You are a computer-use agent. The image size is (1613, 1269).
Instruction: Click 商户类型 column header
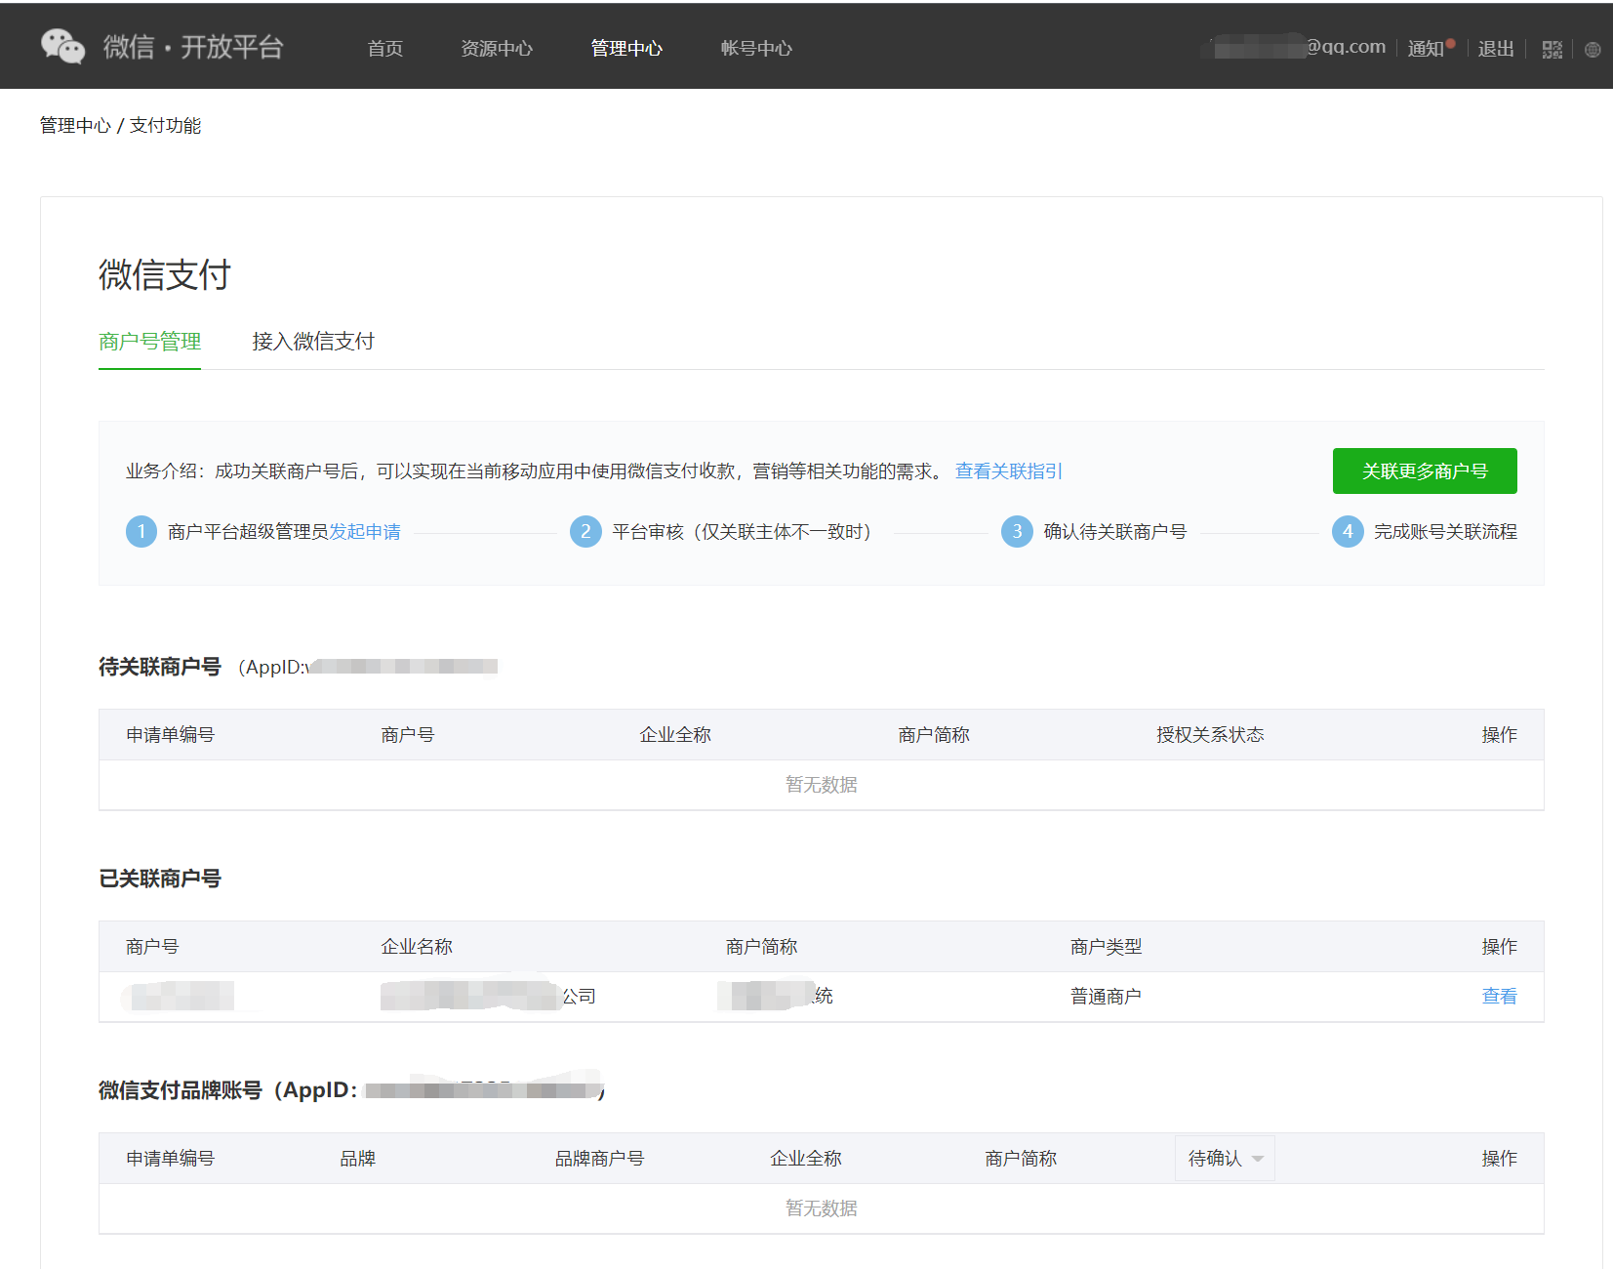1106,946
